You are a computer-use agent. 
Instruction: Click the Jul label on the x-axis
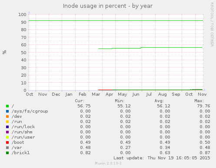(x=149, y=94)
